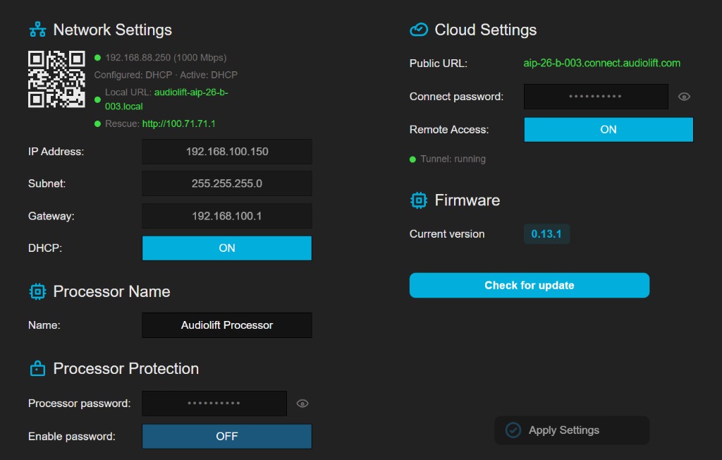Click the Tunnel: running status text
Viewport: 722px width, 460px height.
(x=453, y=159)
